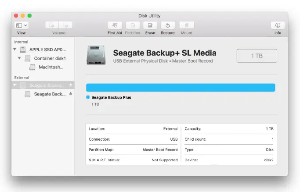Click the add Volume toolbar icon
This screenshot has height=192, width=300.
pos(52,25)
